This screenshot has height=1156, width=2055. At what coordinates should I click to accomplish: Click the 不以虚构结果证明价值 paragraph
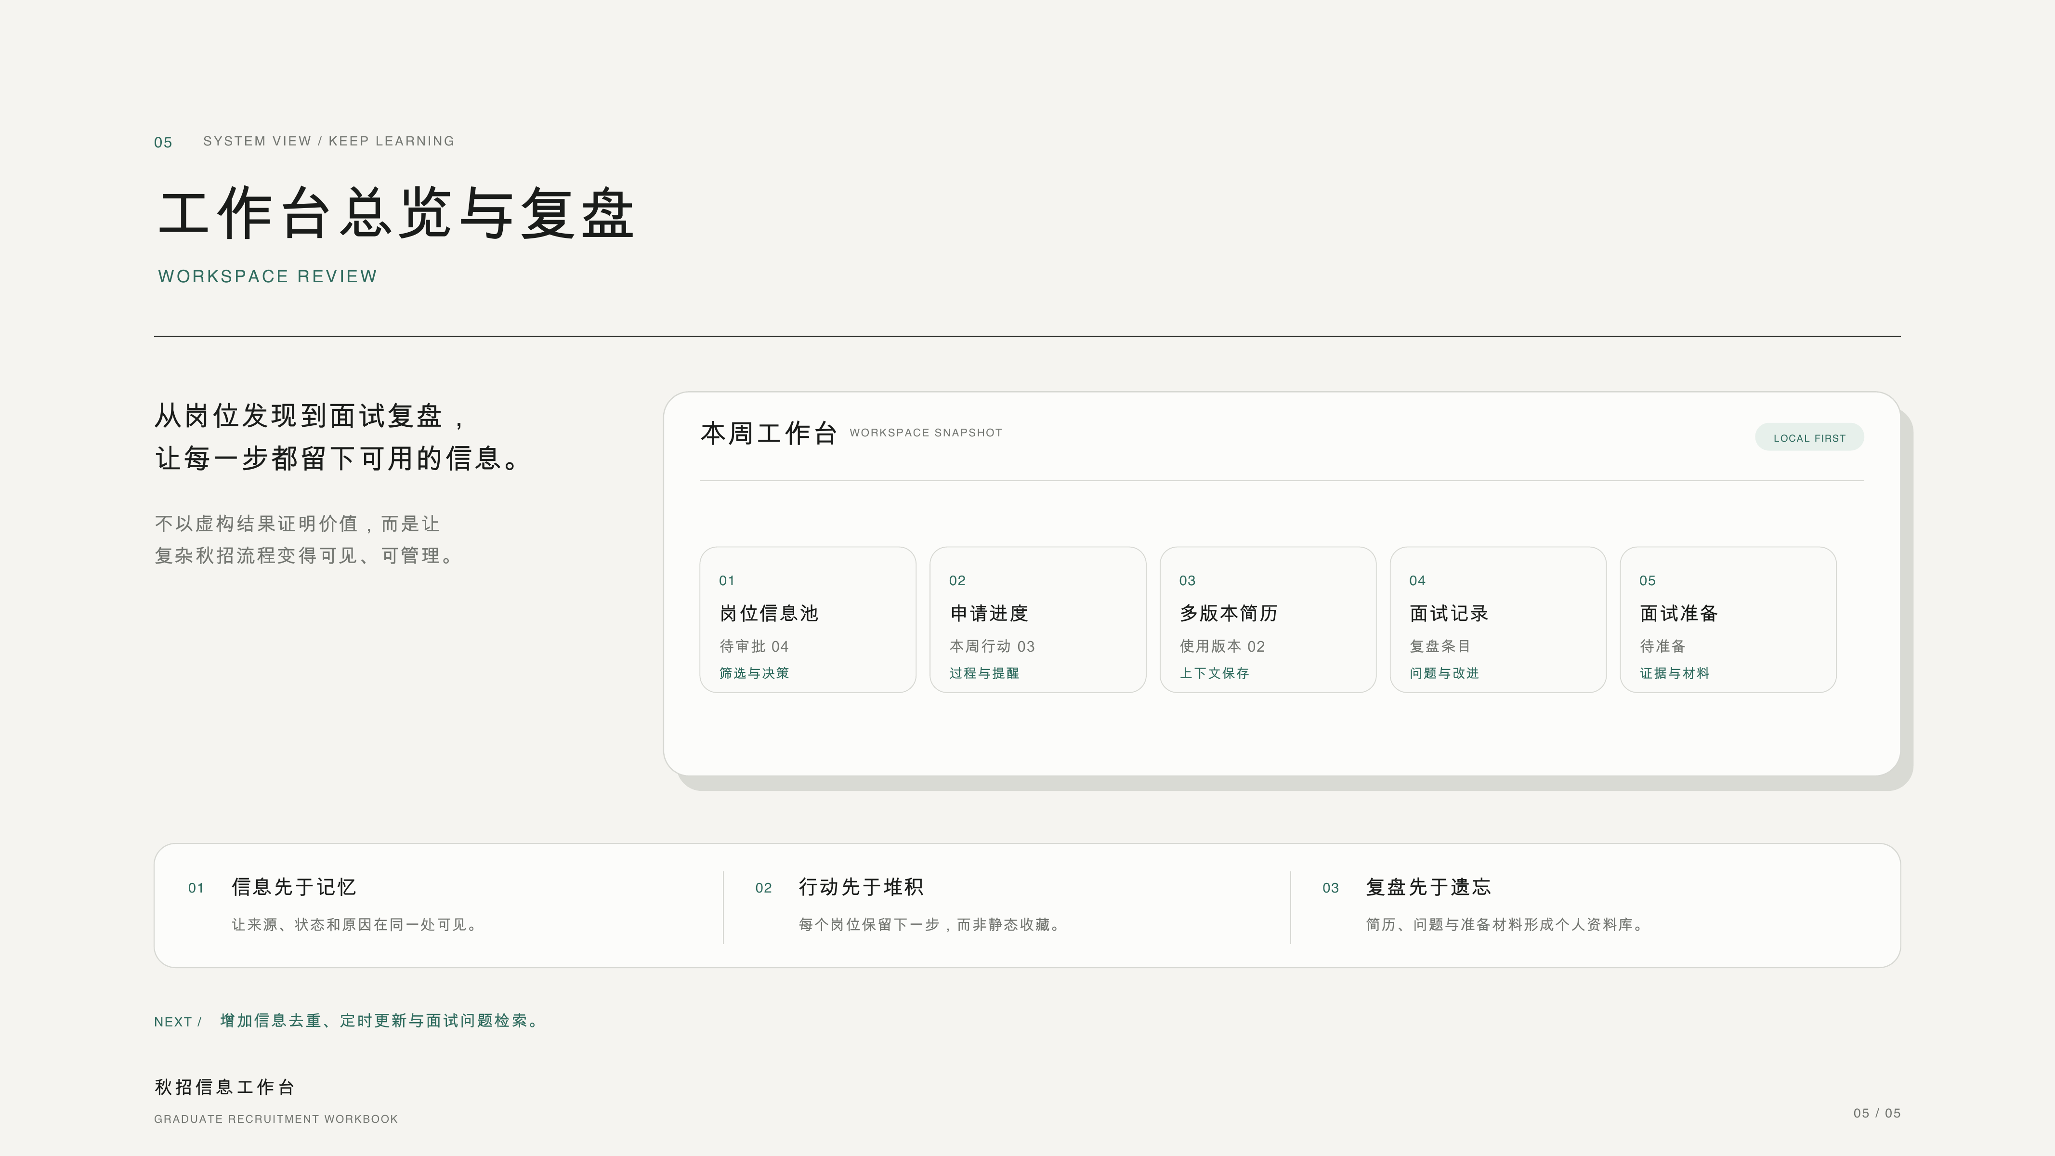(305, 539)
